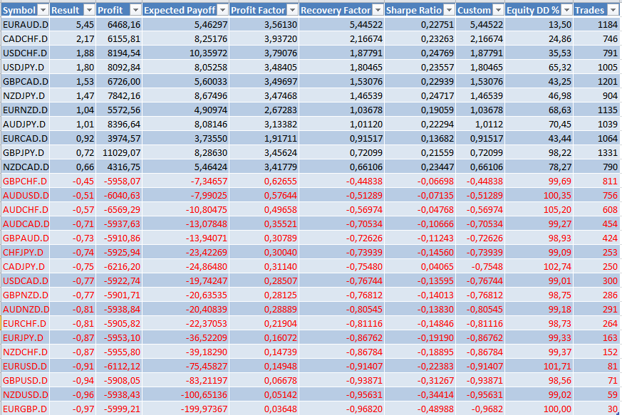Click the trades count 608
The width and height of the screenshot is (622, 415).
coord(610,210)
